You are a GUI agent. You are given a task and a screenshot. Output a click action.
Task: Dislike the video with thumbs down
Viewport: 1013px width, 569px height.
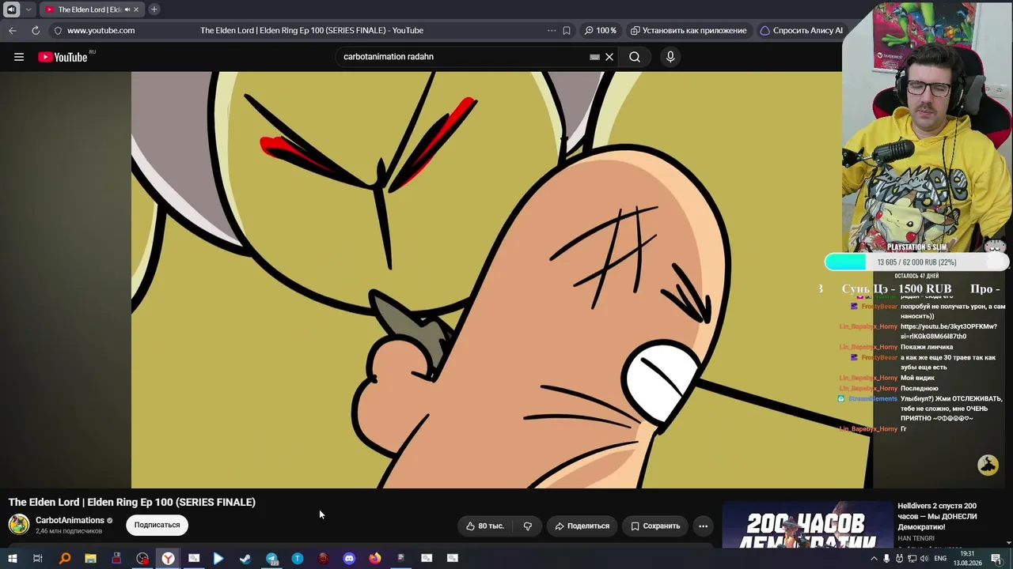pyautogui.click(x=528, y=526)
